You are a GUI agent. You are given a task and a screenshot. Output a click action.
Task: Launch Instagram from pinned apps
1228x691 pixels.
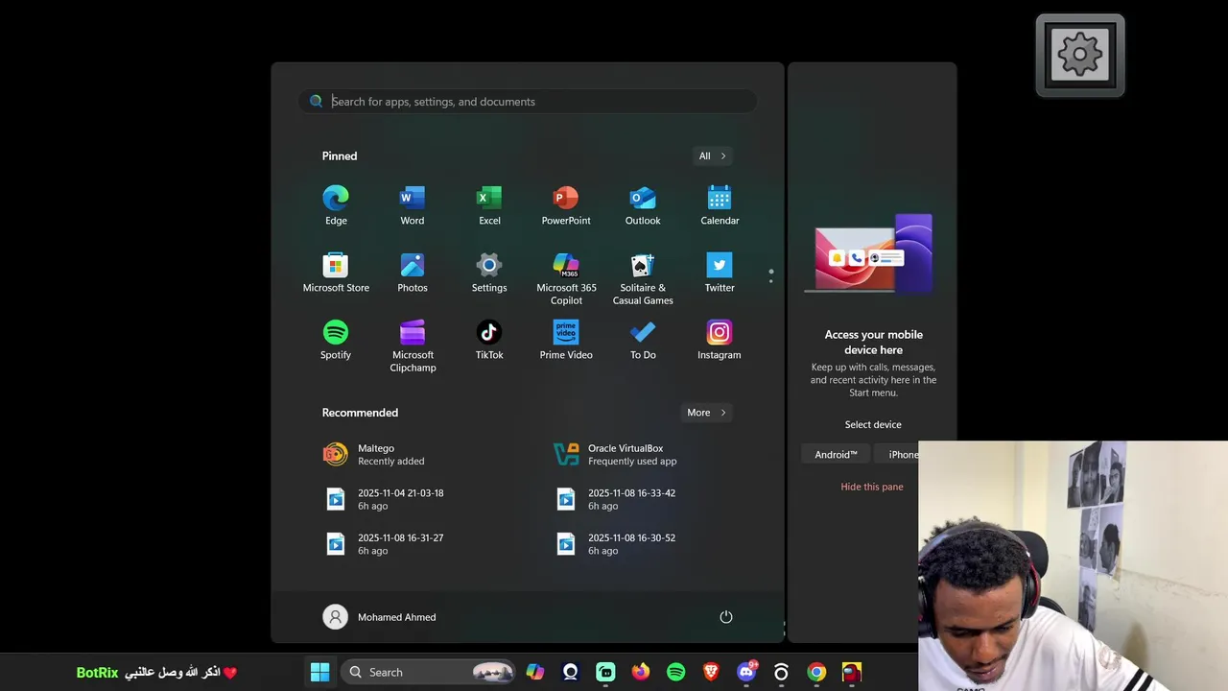[720, 340]
